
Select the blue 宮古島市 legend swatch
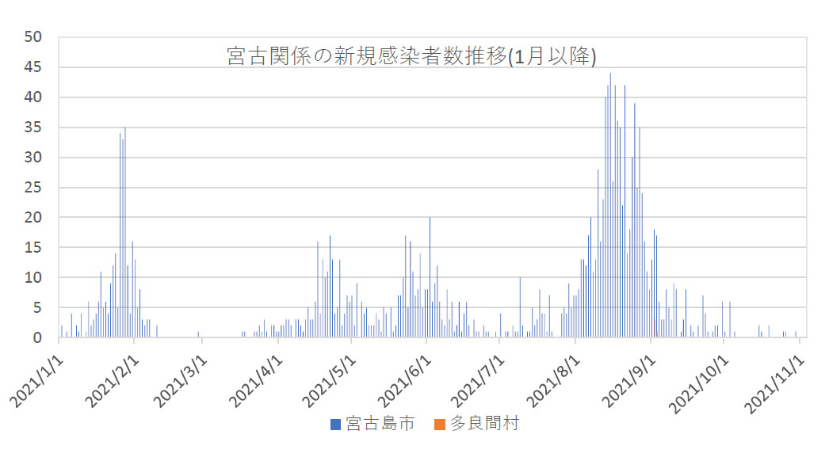334,425
